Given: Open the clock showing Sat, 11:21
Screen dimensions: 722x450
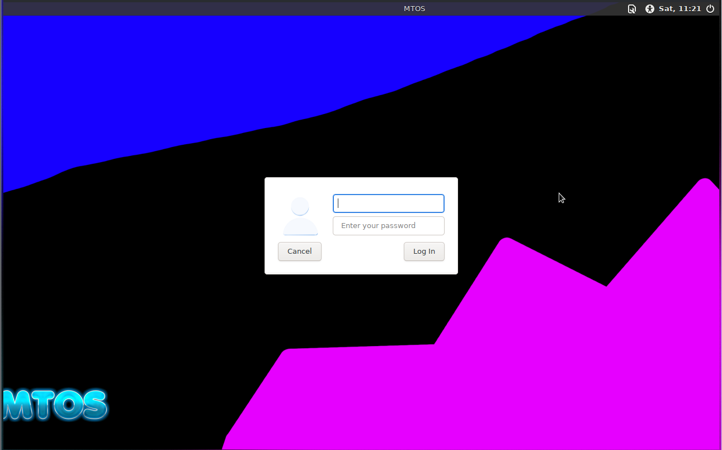Looking at the screenshot, I should (679, 9).
